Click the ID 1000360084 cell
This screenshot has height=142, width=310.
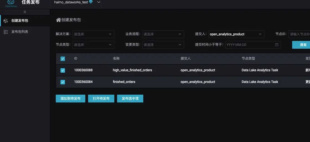pos(83,82)
